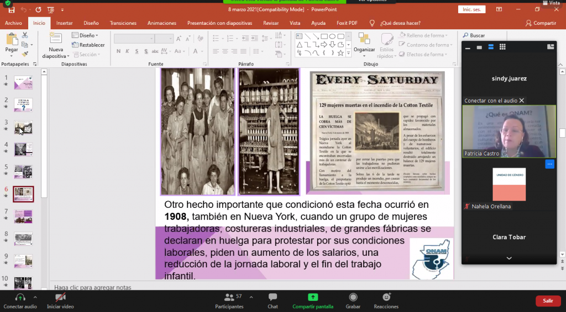
Task: Click the Cut scissors icon
Action: pyautogui.click(x=24, y=35)
